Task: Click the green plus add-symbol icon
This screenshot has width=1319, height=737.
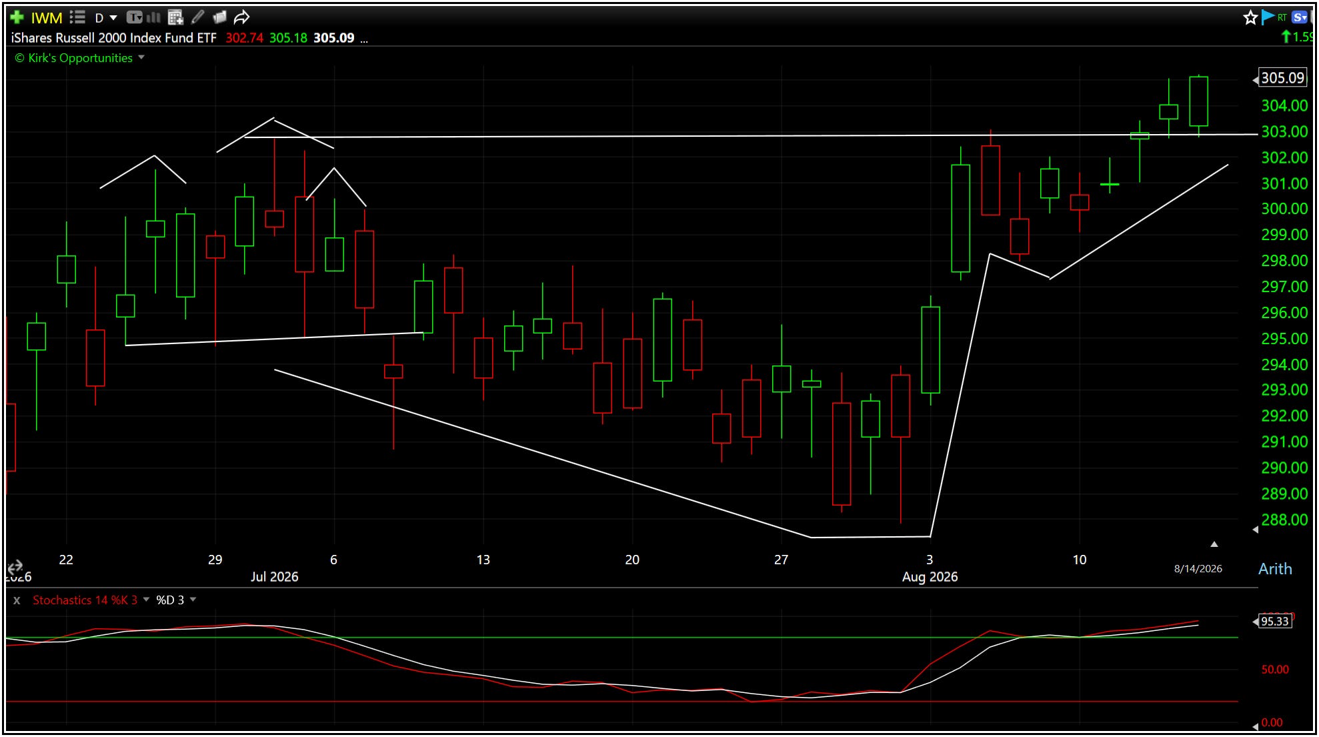Action: pyautogui.click(x=17, y=17)
